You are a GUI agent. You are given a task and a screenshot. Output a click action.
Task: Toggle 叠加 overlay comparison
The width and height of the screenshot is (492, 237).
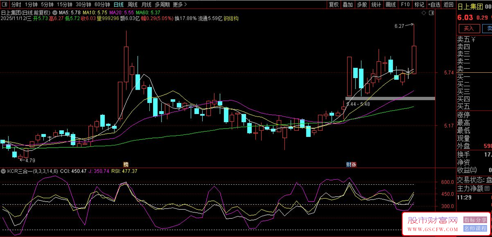[348, 4]
